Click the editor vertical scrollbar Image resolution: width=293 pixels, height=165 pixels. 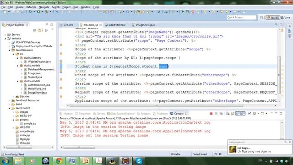click(279, 75)
